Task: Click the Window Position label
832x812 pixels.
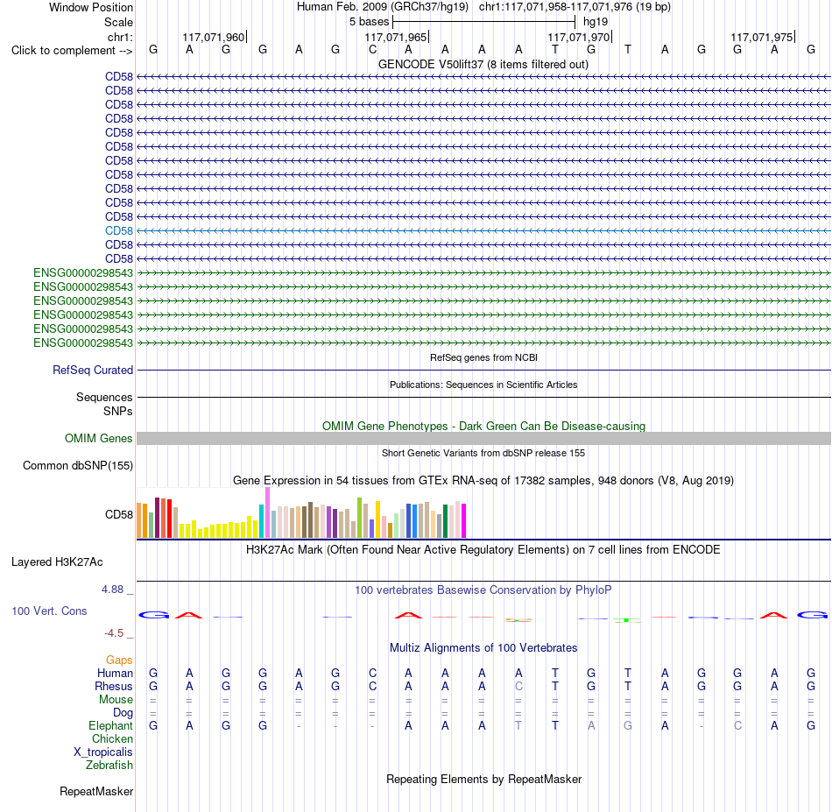Action: tap(91, 7)
